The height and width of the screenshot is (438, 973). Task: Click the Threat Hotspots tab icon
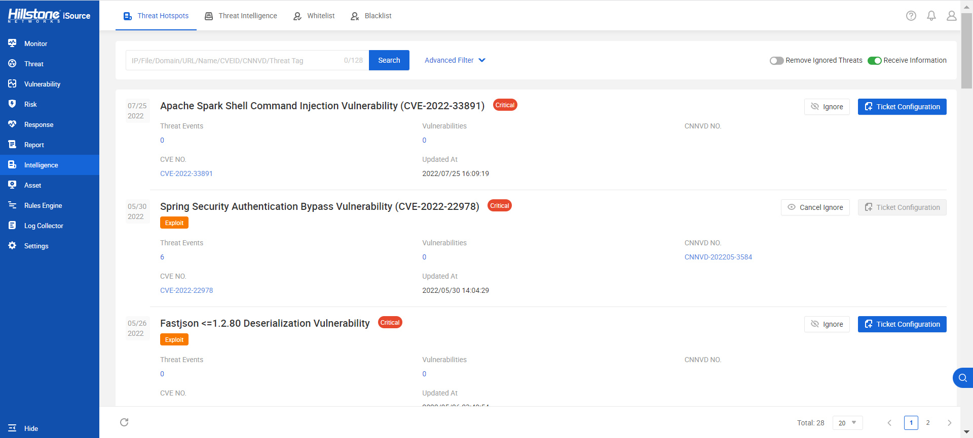click(128, 16)
